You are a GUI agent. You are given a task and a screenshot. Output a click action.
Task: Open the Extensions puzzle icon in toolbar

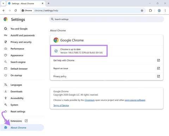(x=150, y=11)
